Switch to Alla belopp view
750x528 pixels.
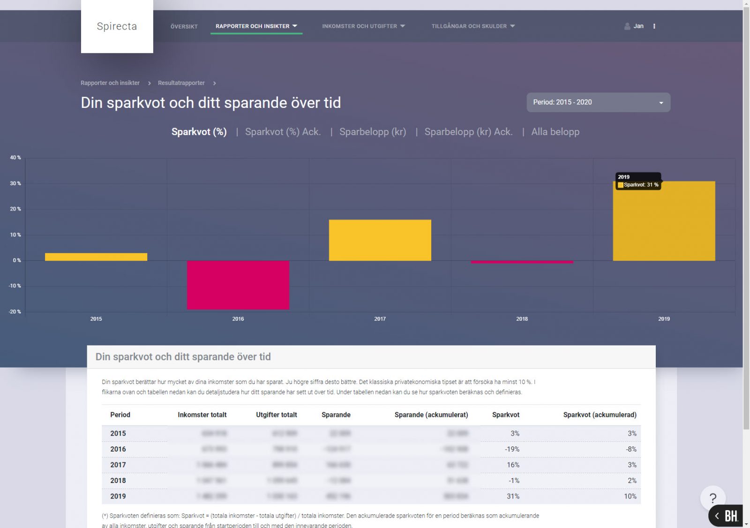coord(555,132)
